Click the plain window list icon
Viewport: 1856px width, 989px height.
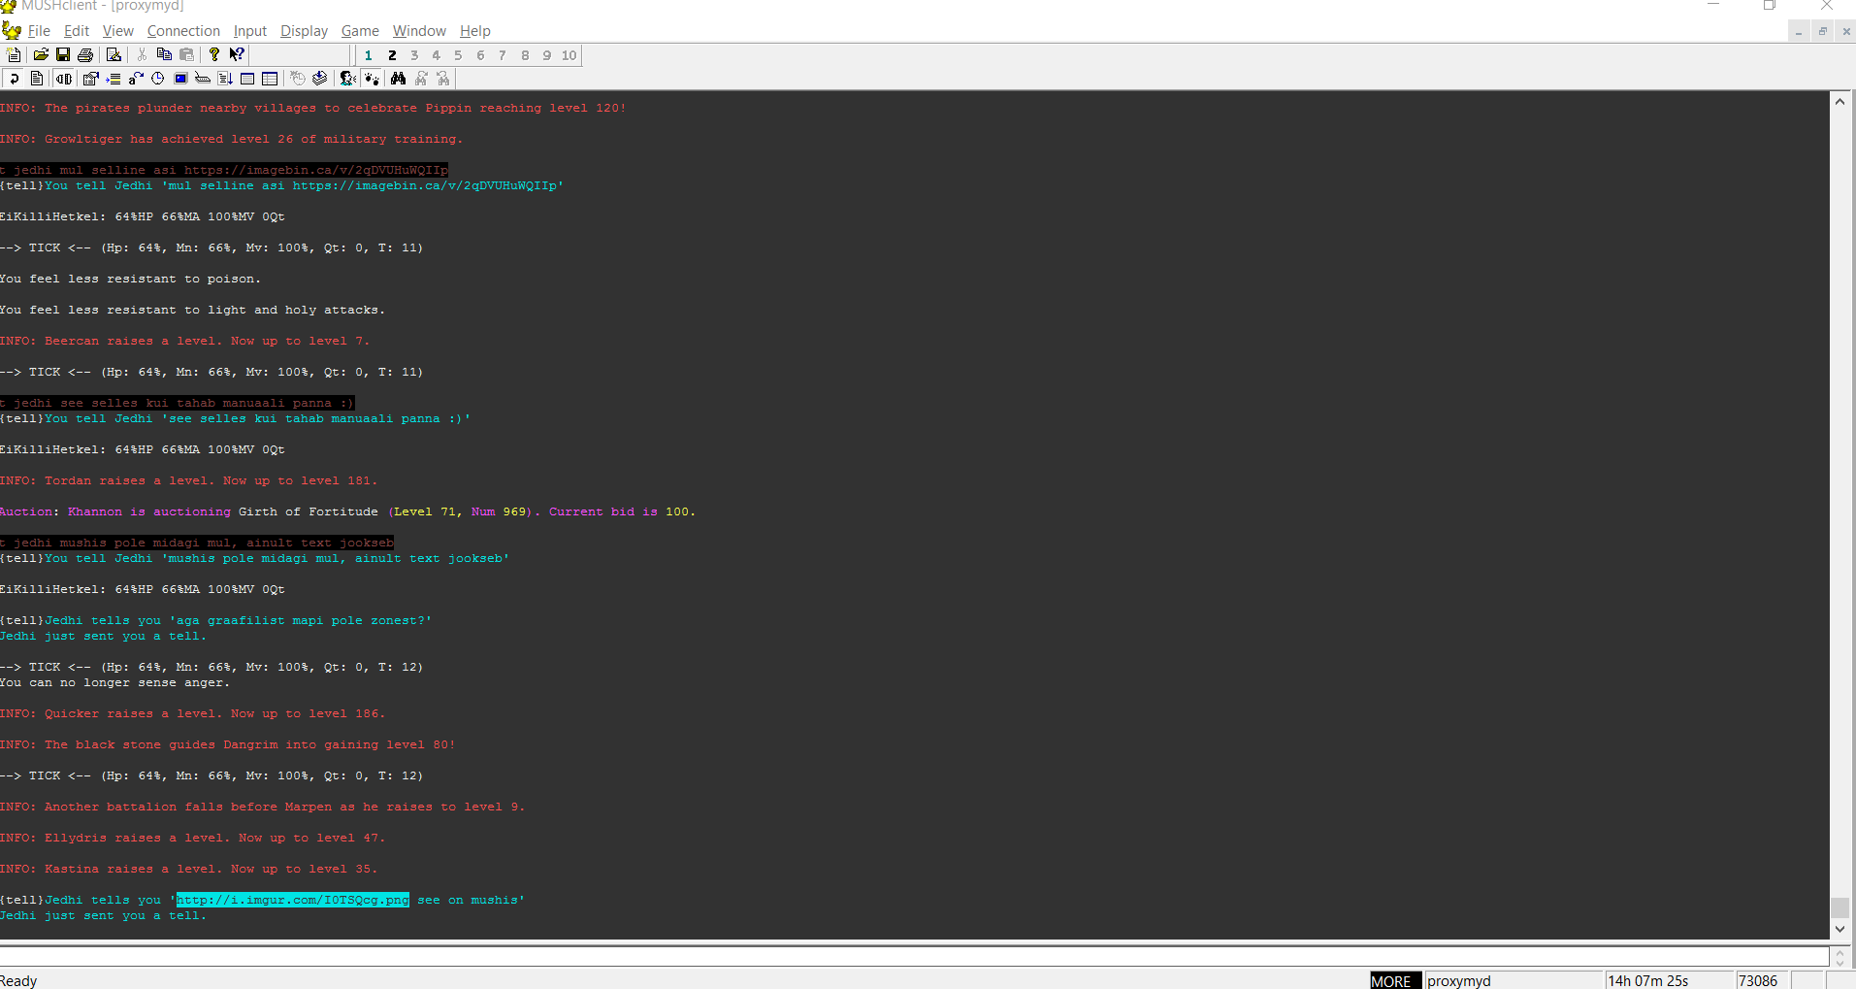pos(247,79)
